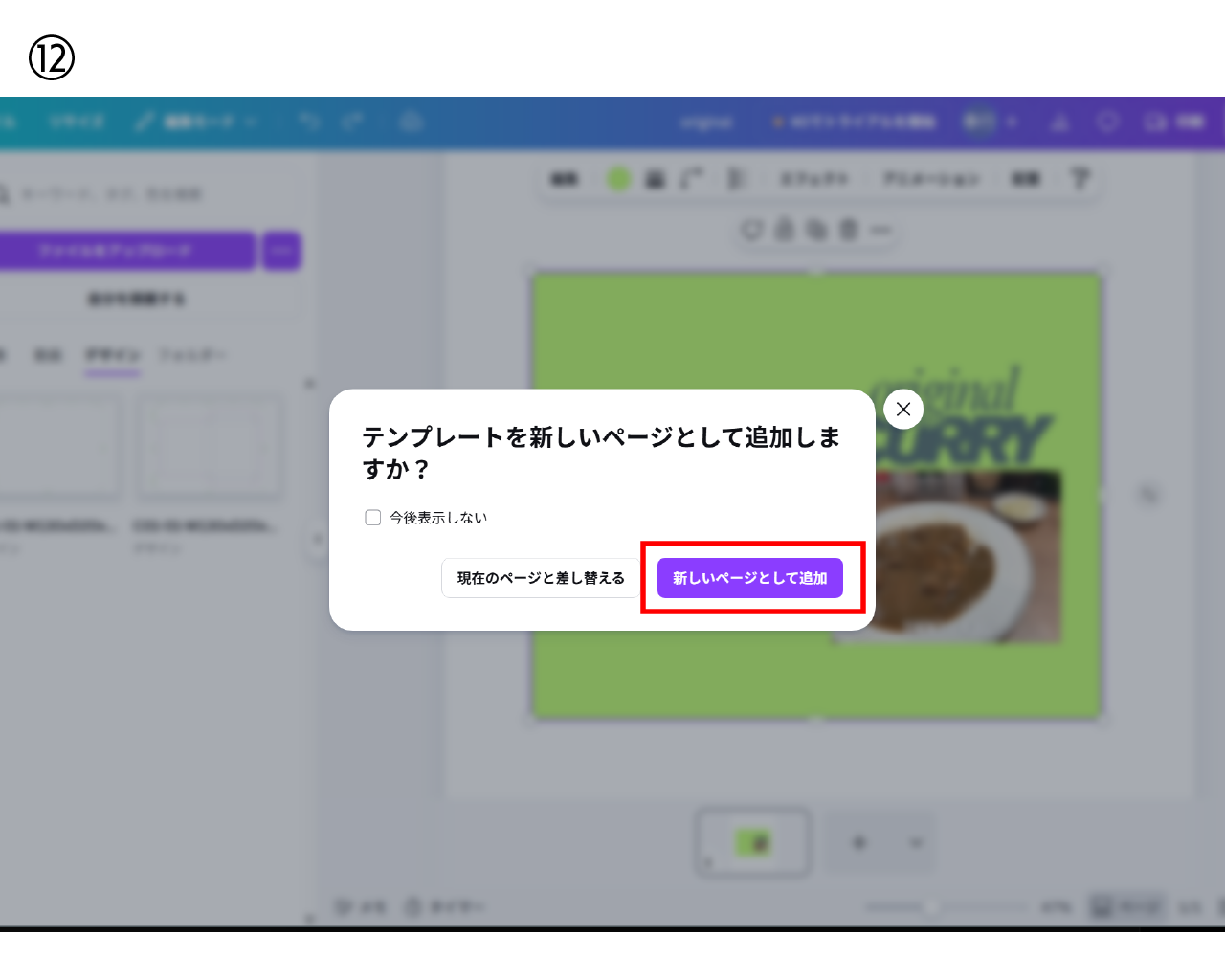Select the green background color swatch
Viewport: 1225px width, 980px height.
point(619,179)
